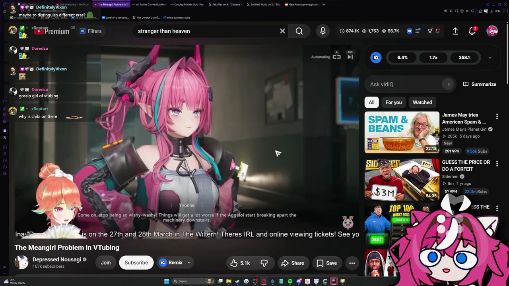Open the Sidemen $3M video thumbnail
Viewport: 509px width, 286px height.
402,180
